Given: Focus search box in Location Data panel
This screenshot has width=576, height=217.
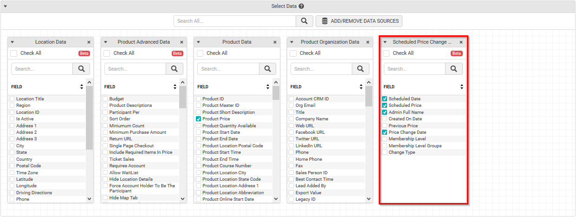Looking at the screenshot, I should coord(42,69).
